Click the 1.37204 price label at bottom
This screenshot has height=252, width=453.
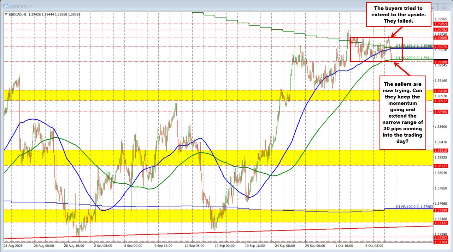441,242
